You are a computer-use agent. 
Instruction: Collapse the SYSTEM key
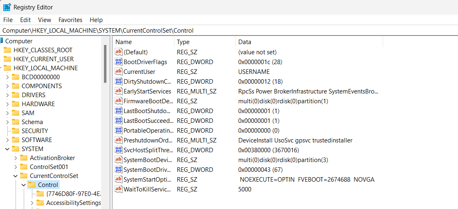7,149
